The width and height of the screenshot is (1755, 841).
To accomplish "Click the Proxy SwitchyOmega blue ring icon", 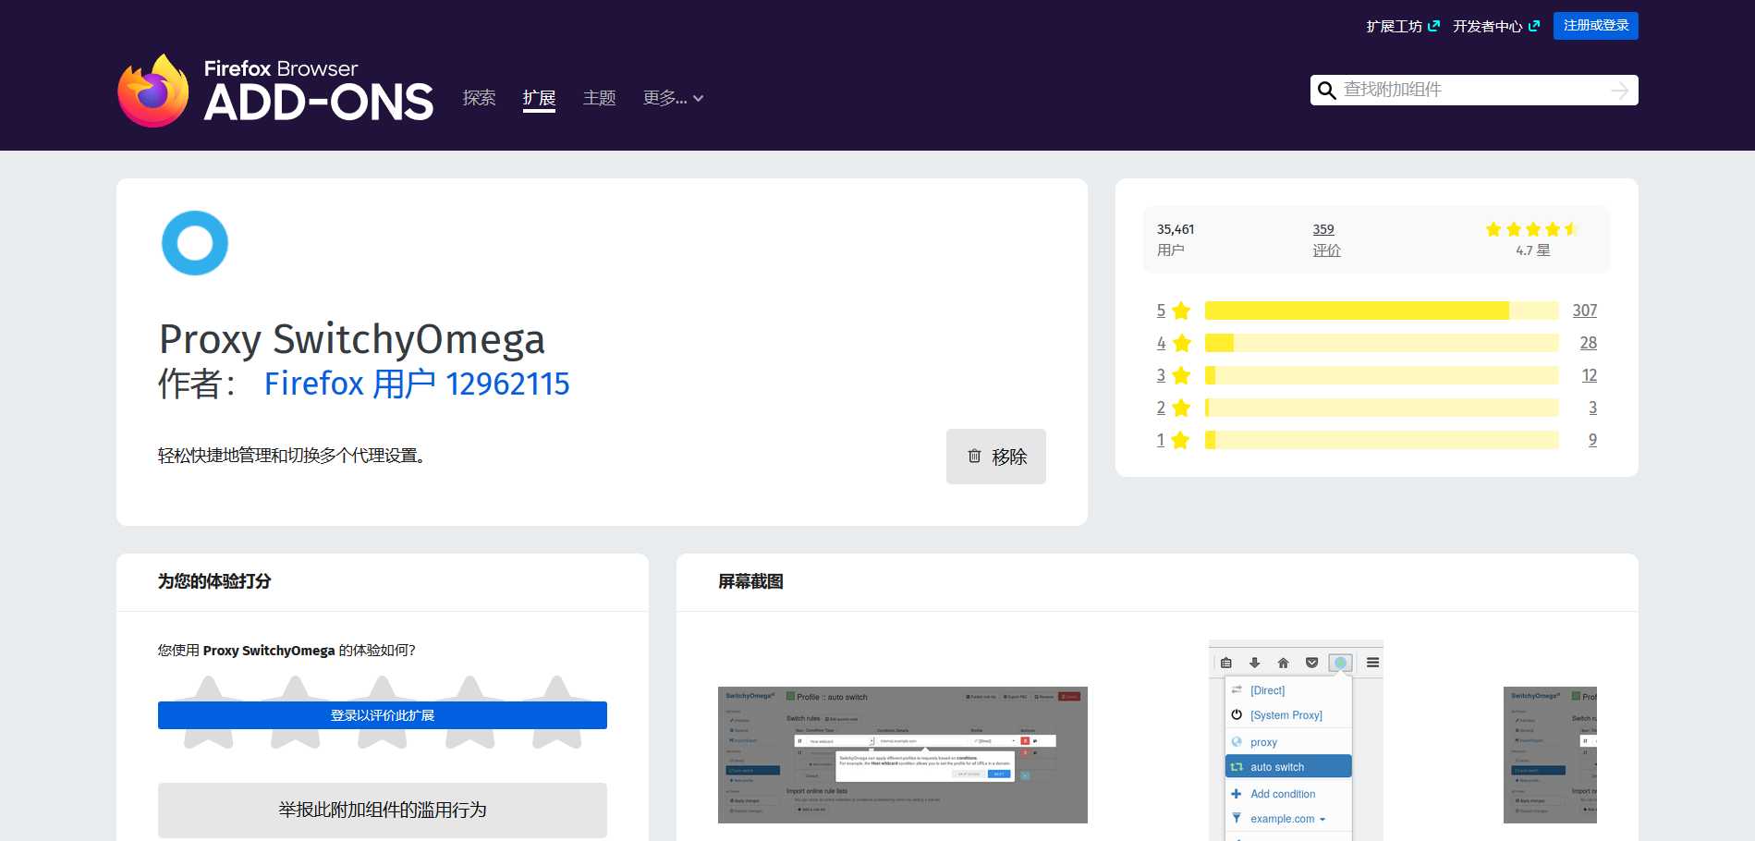I will (x=195, y=243).
